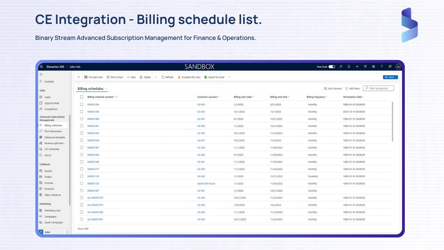Click the Filter by keyword search box

click(x=378, y=88)
